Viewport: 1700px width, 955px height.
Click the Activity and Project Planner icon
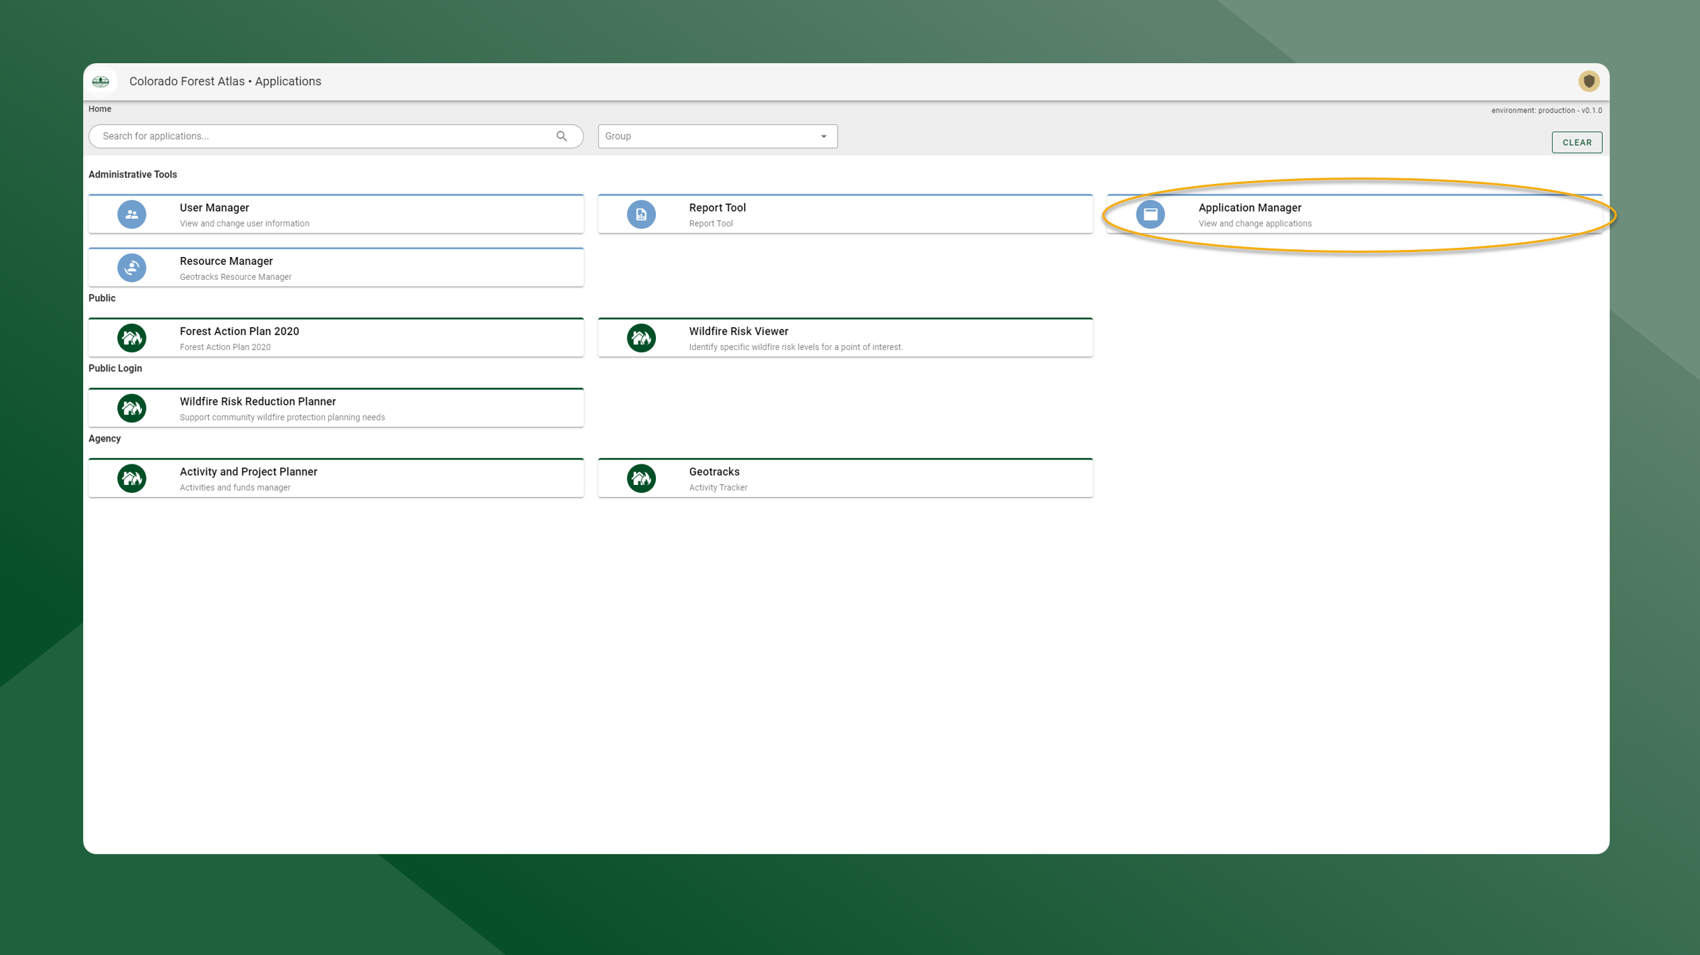point(131,479)
